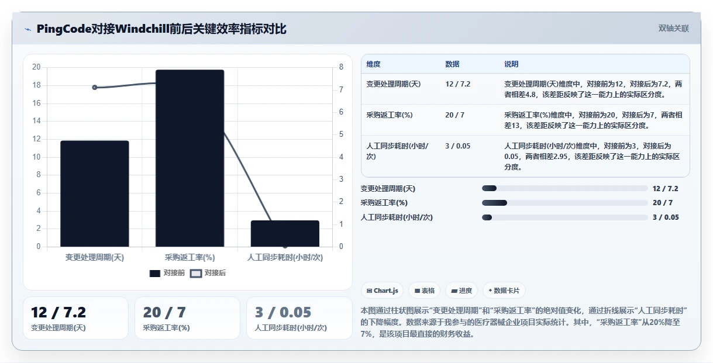Select the 进度 tag chip
This screenshot has width=713, height=363.
(461, 291)
